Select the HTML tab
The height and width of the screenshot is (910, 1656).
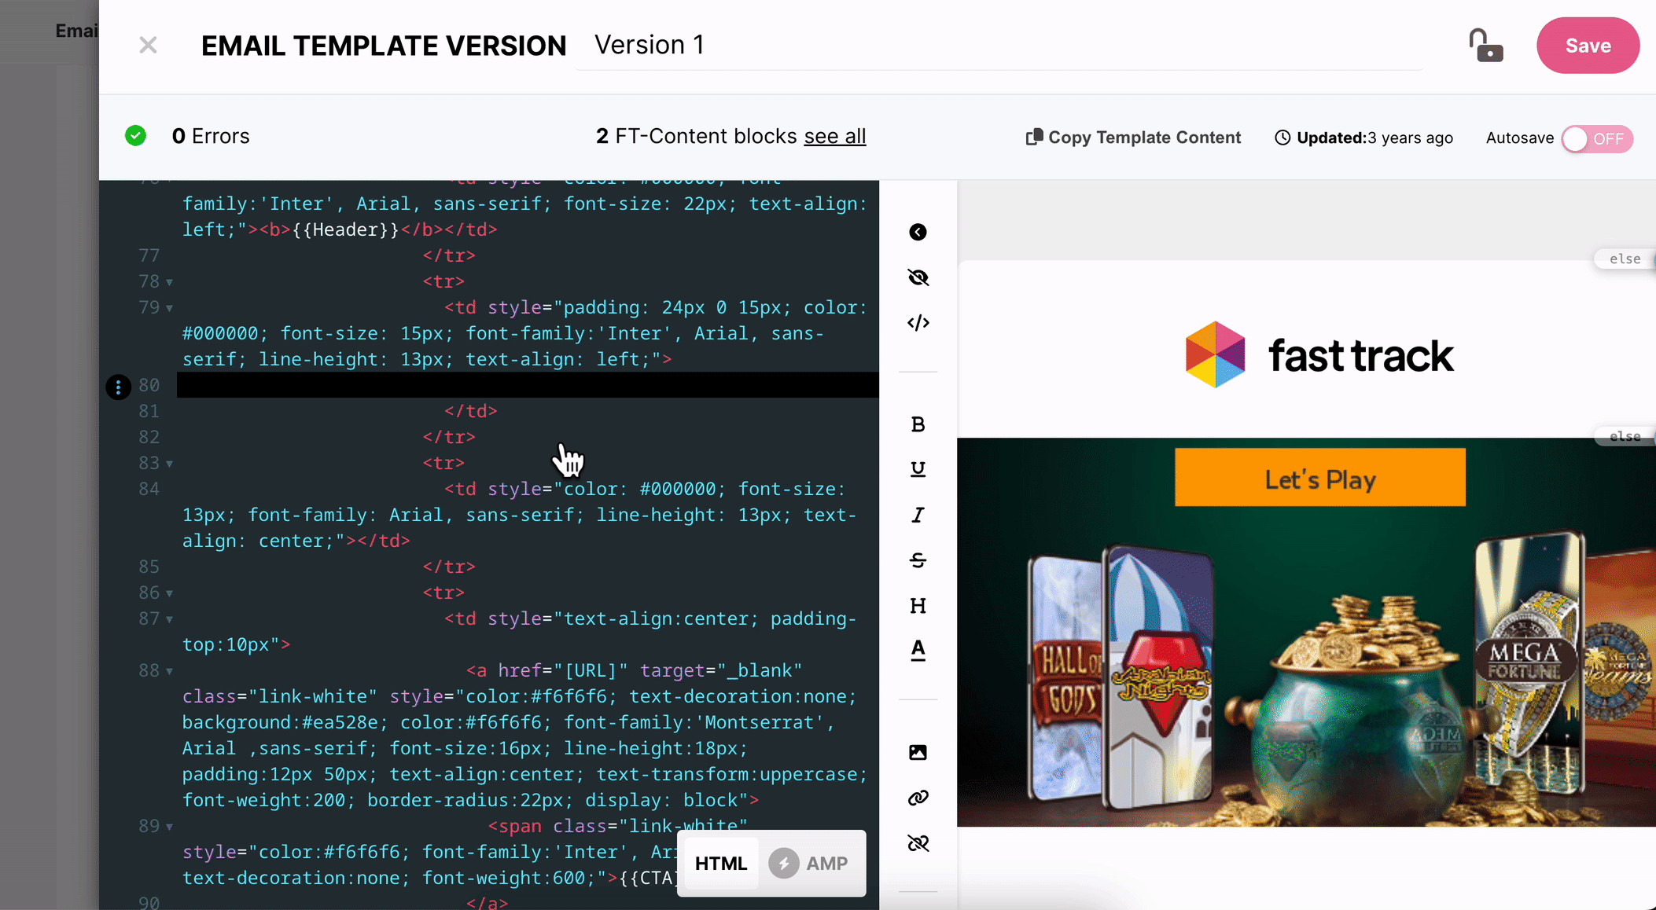(720, 864)
